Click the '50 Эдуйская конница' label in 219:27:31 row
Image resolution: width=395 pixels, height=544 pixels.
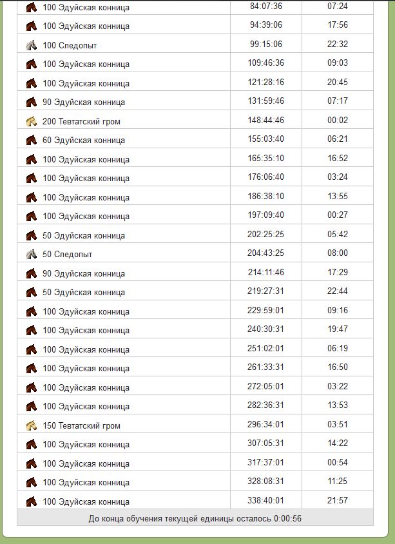84,292
